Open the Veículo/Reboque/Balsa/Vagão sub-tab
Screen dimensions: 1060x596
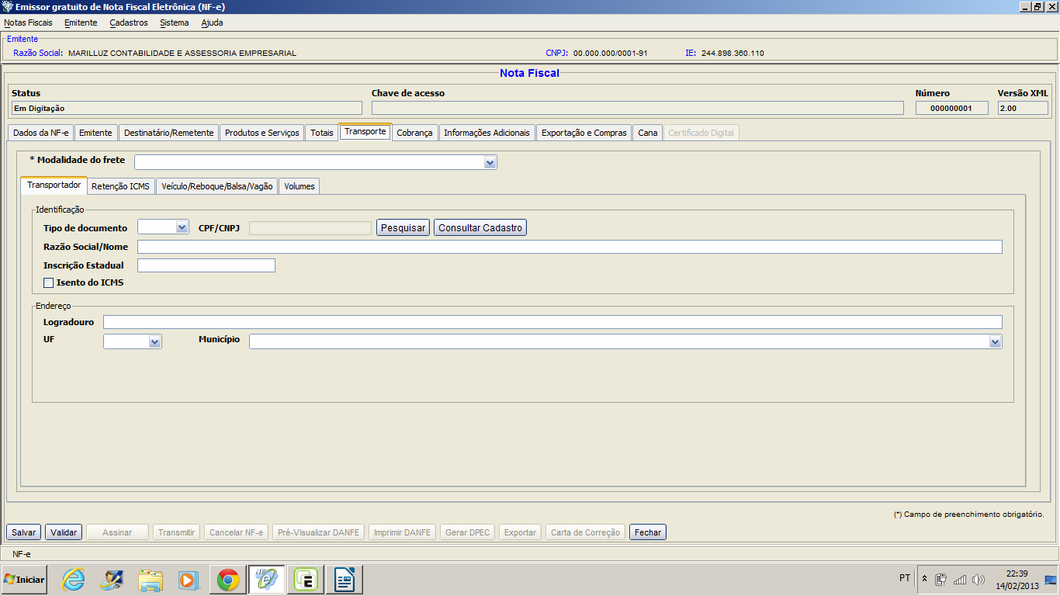tap(217, 186)
